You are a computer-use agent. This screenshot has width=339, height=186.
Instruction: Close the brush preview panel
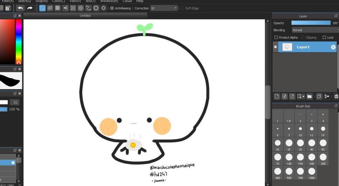pyautogui.click(x=20, y=69)
